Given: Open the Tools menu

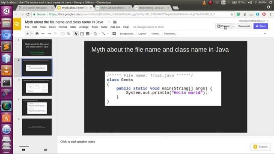Looking at the screenshot, I should [95, 27].
